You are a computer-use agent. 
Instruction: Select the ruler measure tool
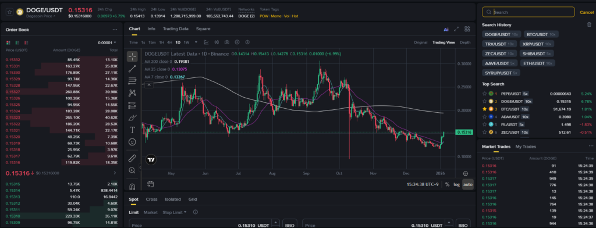[132, 158]
